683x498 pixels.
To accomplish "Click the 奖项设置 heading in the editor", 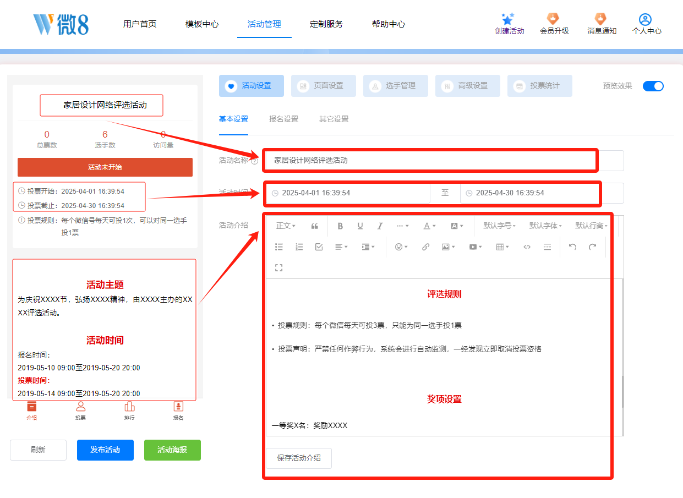I will coord(444,400).
